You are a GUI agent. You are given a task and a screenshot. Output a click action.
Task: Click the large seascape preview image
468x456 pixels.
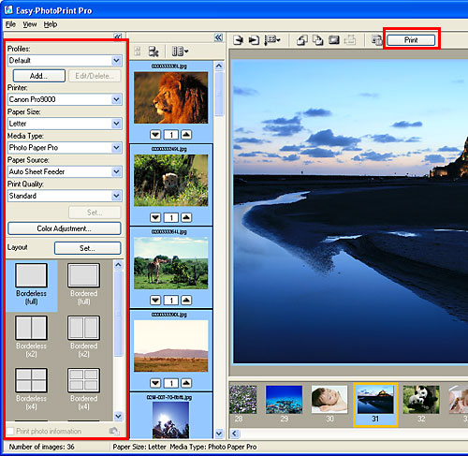(x=351, y=212)
